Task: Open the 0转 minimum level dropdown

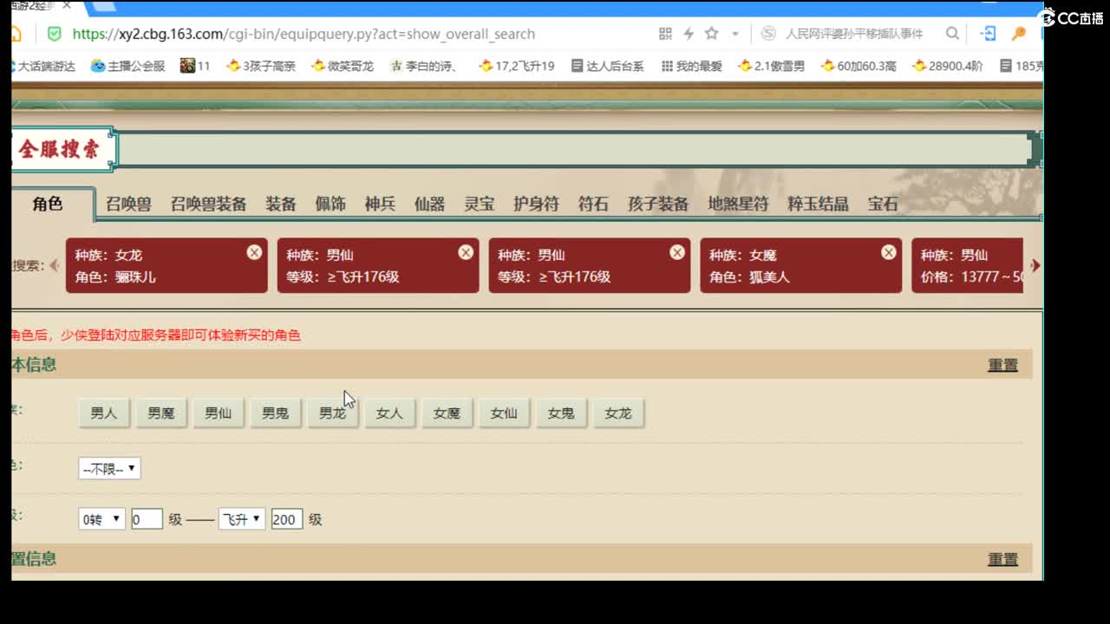Action: (x=101, y=519)
